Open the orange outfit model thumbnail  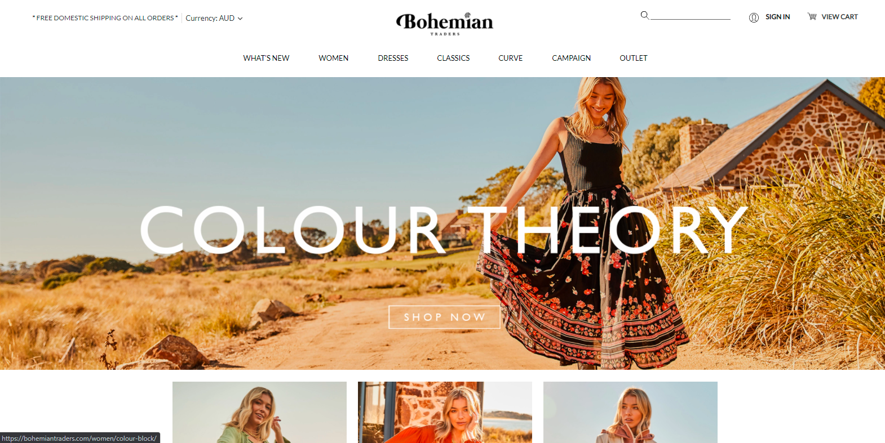pos(445,412)
